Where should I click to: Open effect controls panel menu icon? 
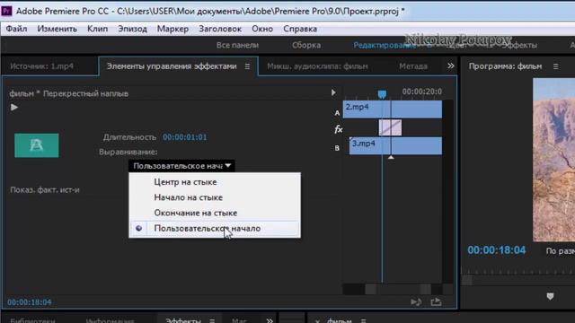click(x=247, y=66)
